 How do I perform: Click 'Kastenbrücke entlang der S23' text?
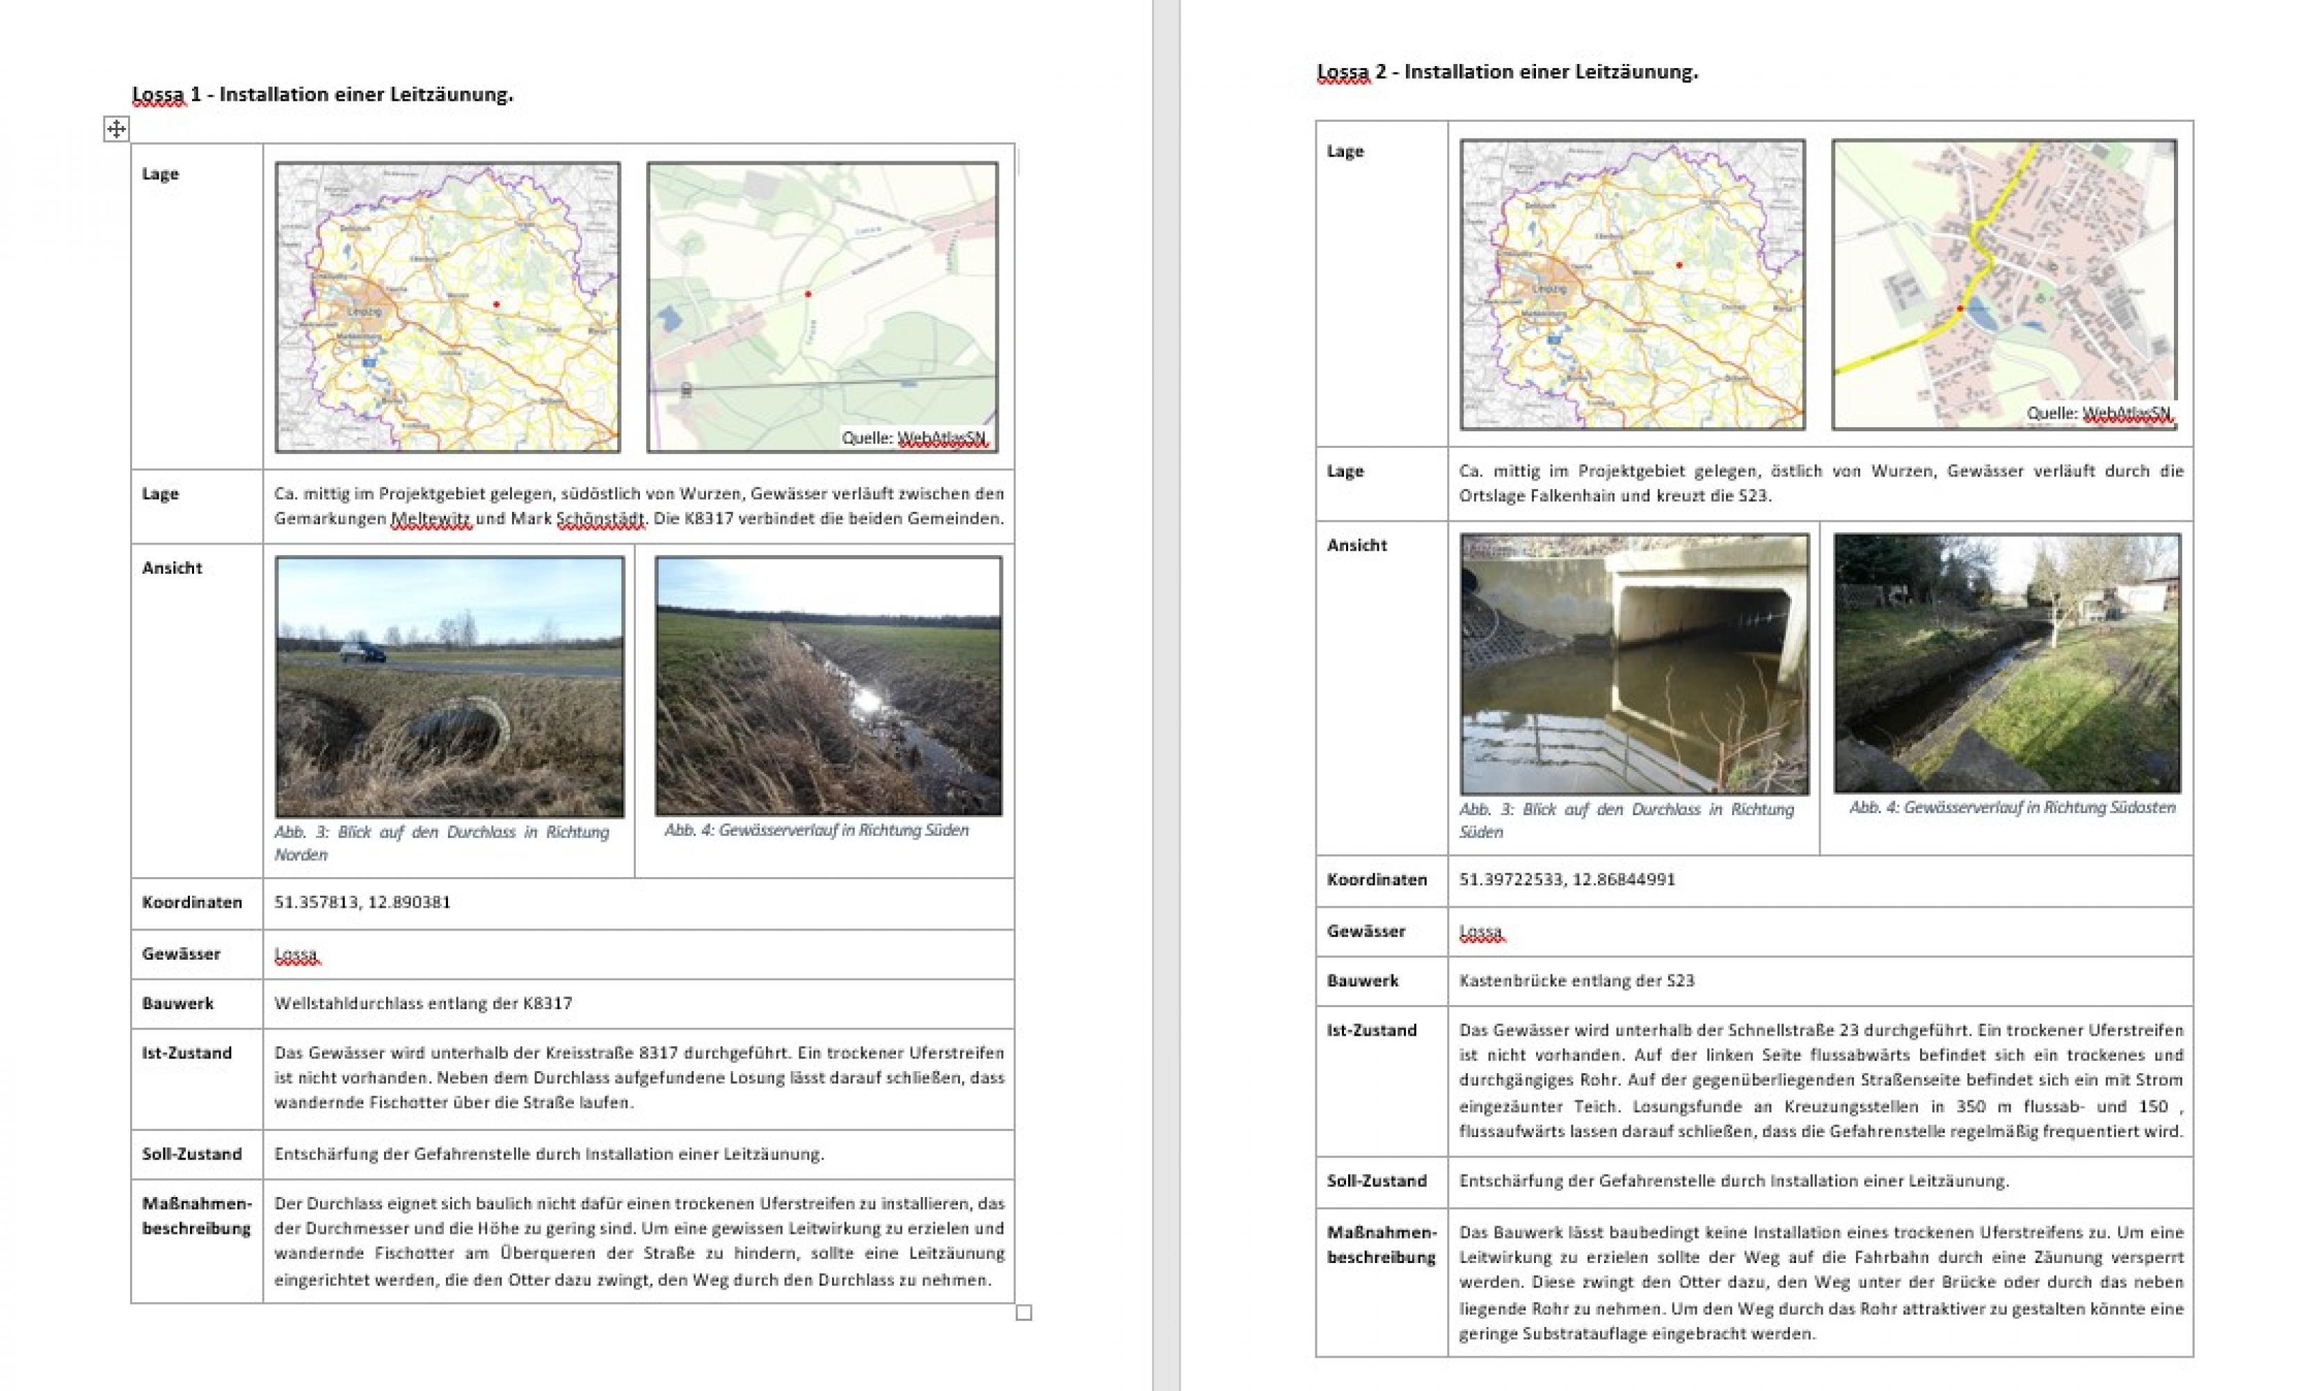[x=1576, y=981]
